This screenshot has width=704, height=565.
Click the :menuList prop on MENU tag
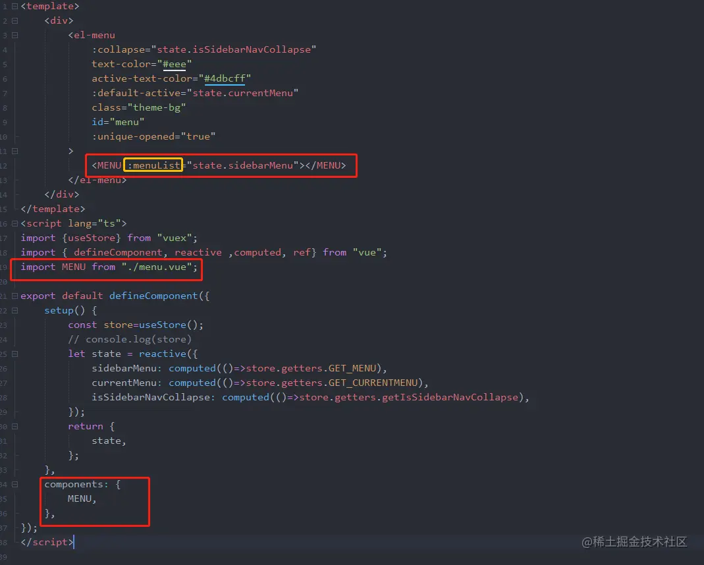click(153, 165)
